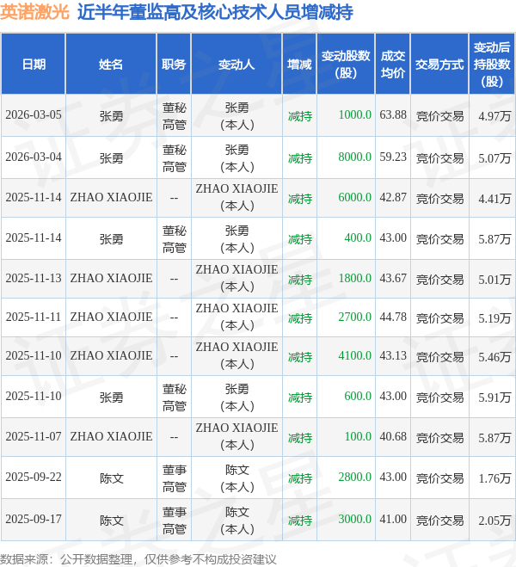
Task: Click 减持 in the 2025-11-07 row
Action: click(300, 438)
